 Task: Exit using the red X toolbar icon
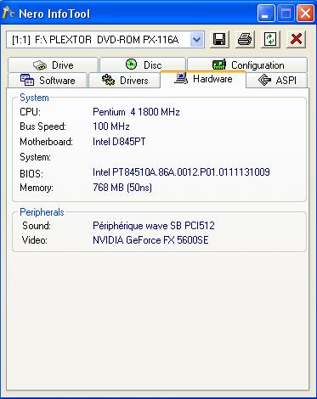click(296, 39)
